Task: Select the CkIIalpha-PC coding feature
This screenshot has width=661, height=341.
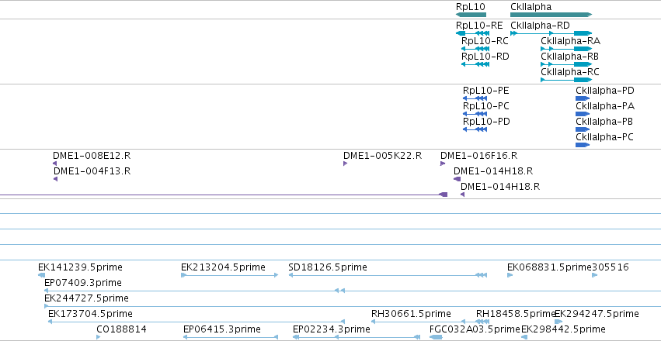Action: point(583,145)
